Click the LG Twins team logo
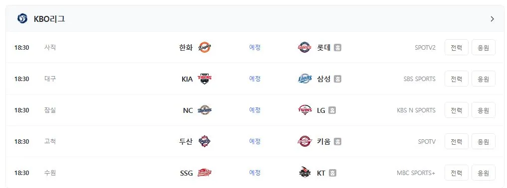The width and height of the screenshot is (507, 188). click(304, 110)
